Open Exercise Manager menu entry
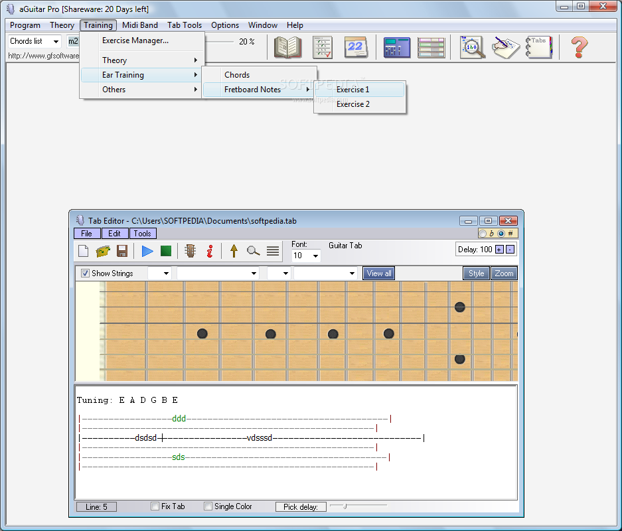 (142, 40)
